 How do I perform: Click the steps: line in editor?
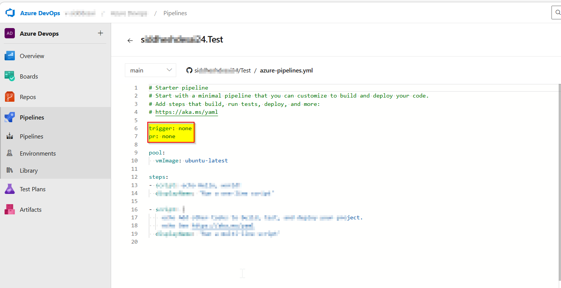[x=158, y=177]
